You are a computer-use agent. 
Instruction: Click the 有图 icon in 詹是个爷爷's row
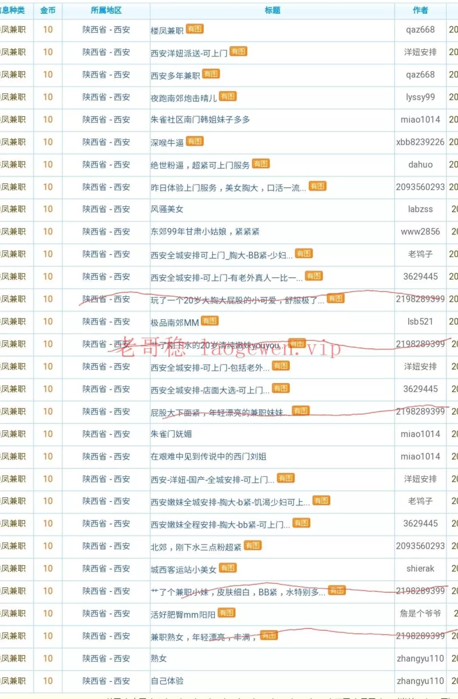226,612
